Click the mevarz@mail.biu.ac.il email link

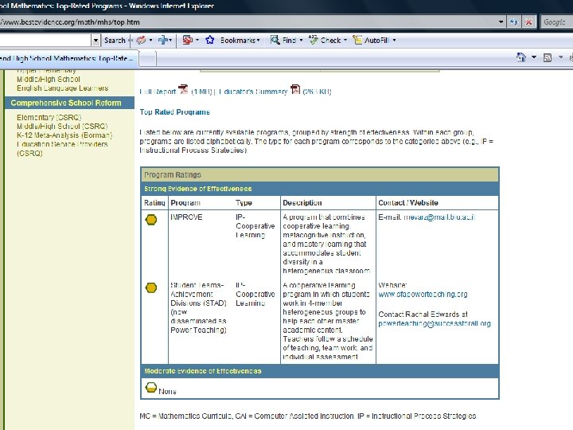pos(439,217)
